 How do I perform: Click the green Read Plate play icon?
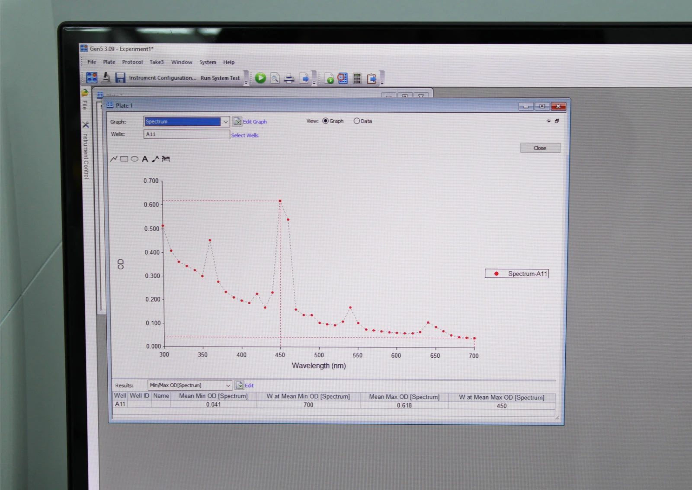pyautogui.click(x=260, y=78)
